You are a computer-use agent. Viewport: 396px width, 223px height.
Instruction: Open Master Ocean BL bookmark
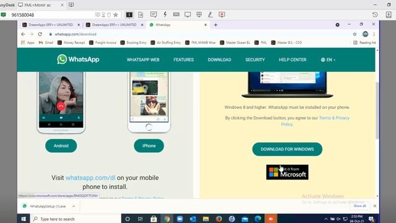(x=235, y=43)
